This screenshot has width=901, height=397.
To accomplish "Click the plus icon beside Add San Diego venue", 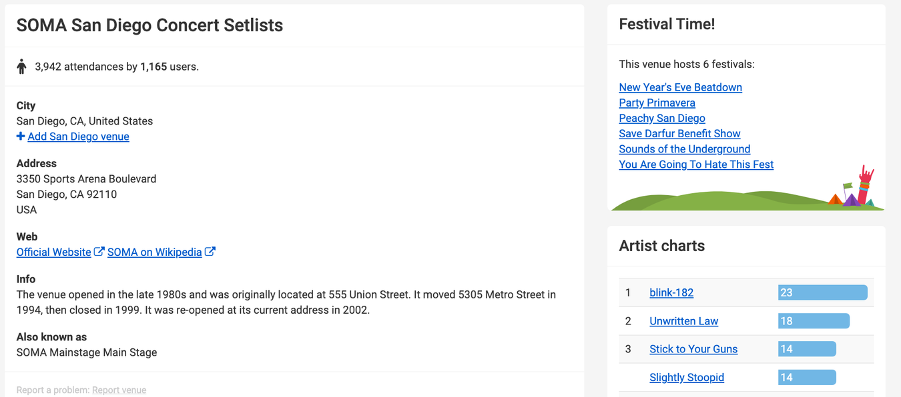I will click(x=21, y=137).
